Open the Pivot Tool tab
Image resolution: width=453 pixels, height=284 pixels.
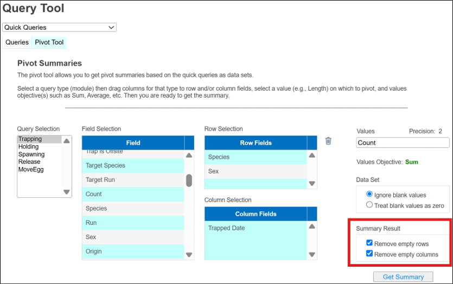point(49,42)
